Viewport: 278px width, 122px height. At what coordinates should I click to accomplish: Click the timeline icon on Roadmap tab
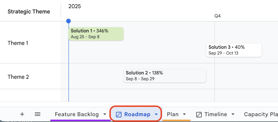click(x=119, y=114)
